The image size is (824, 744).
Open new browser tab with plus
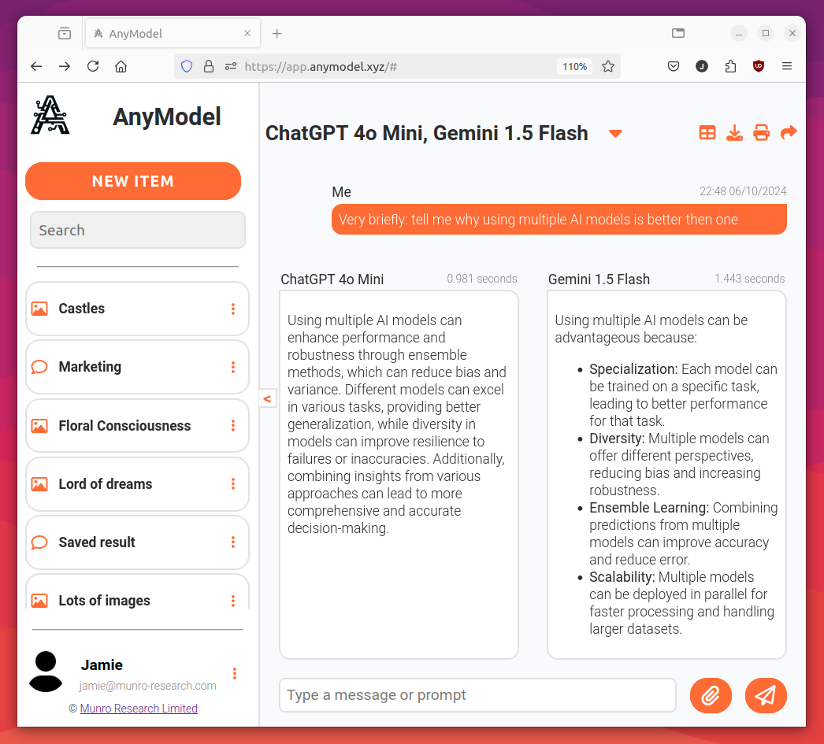click(277, 34)
